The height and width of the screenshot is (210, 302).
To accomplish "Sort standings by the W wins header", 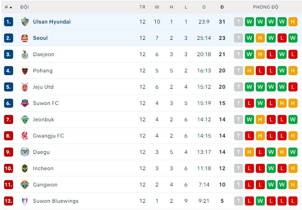I will point(157,7).
